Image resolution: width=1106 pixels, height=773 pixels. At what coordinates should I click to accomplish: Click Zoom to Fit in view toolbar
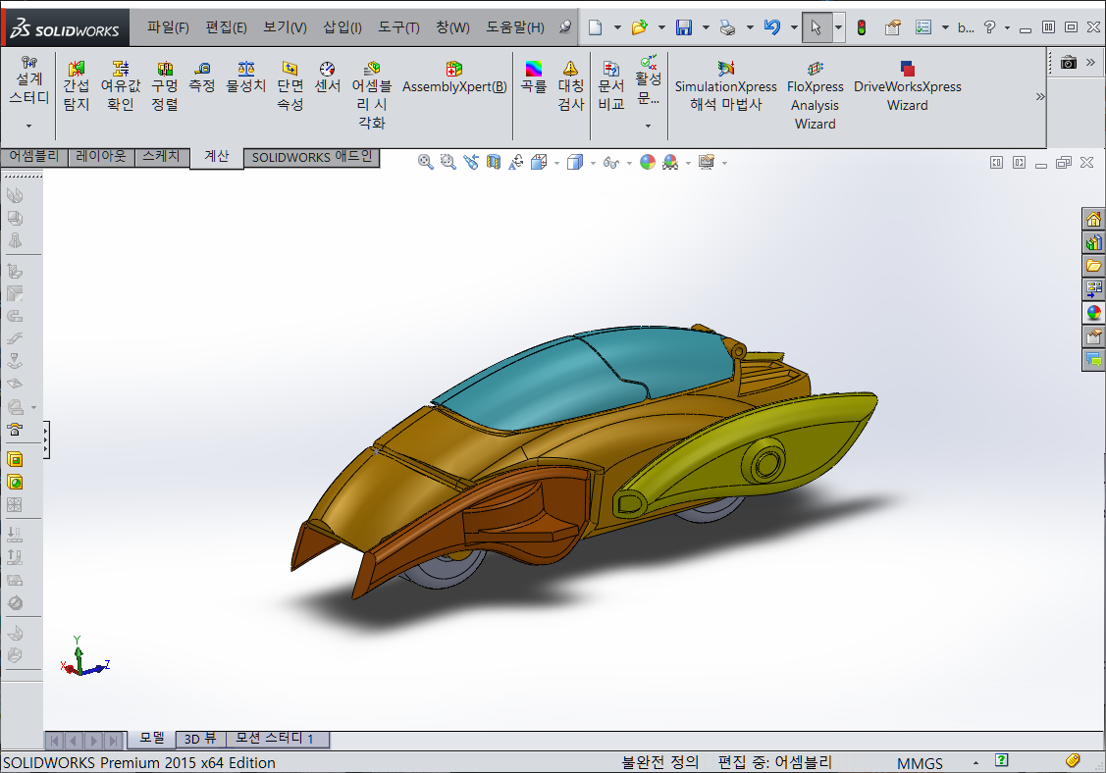tap(425, 162)
